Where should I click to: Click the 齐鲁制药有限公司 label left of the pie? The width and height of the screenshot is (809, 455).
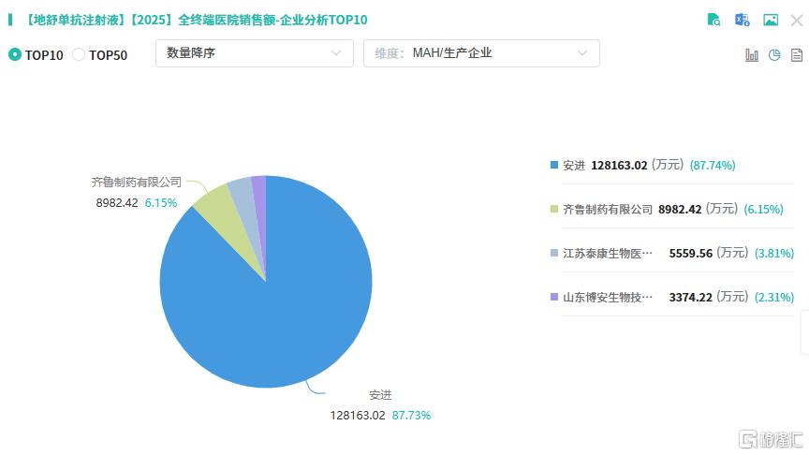[x=136, y=182]
